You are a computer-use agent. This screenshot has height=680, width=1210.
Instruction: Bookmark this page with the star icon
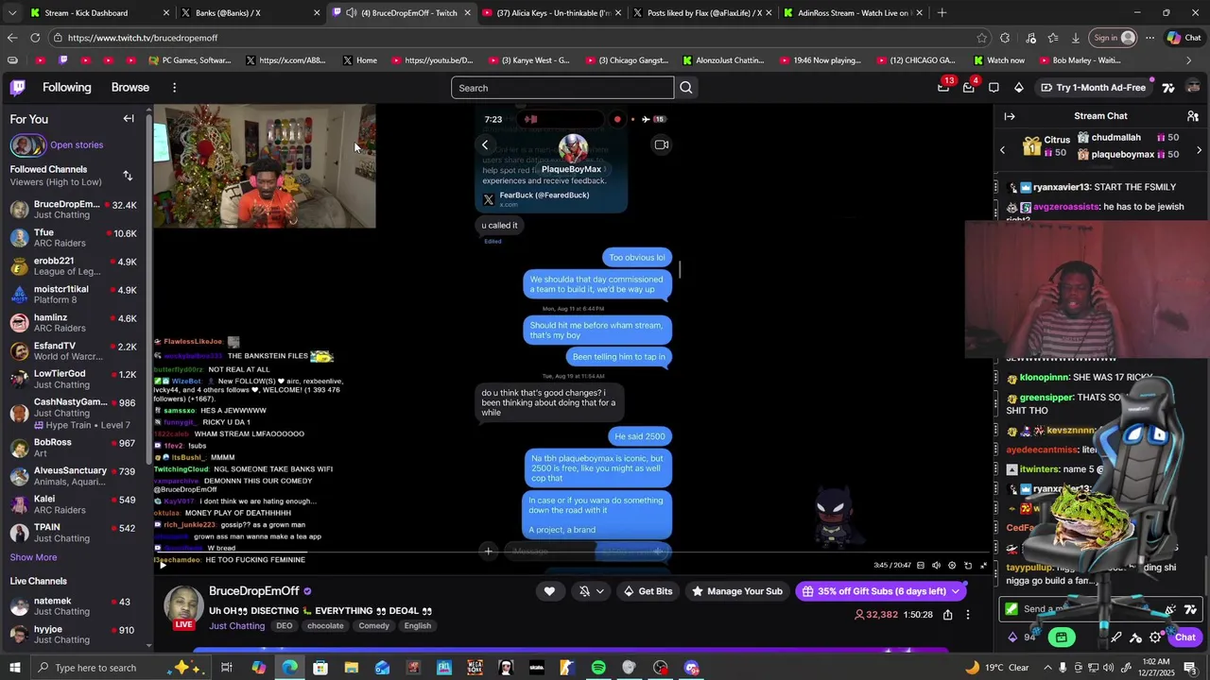(982, 38)
